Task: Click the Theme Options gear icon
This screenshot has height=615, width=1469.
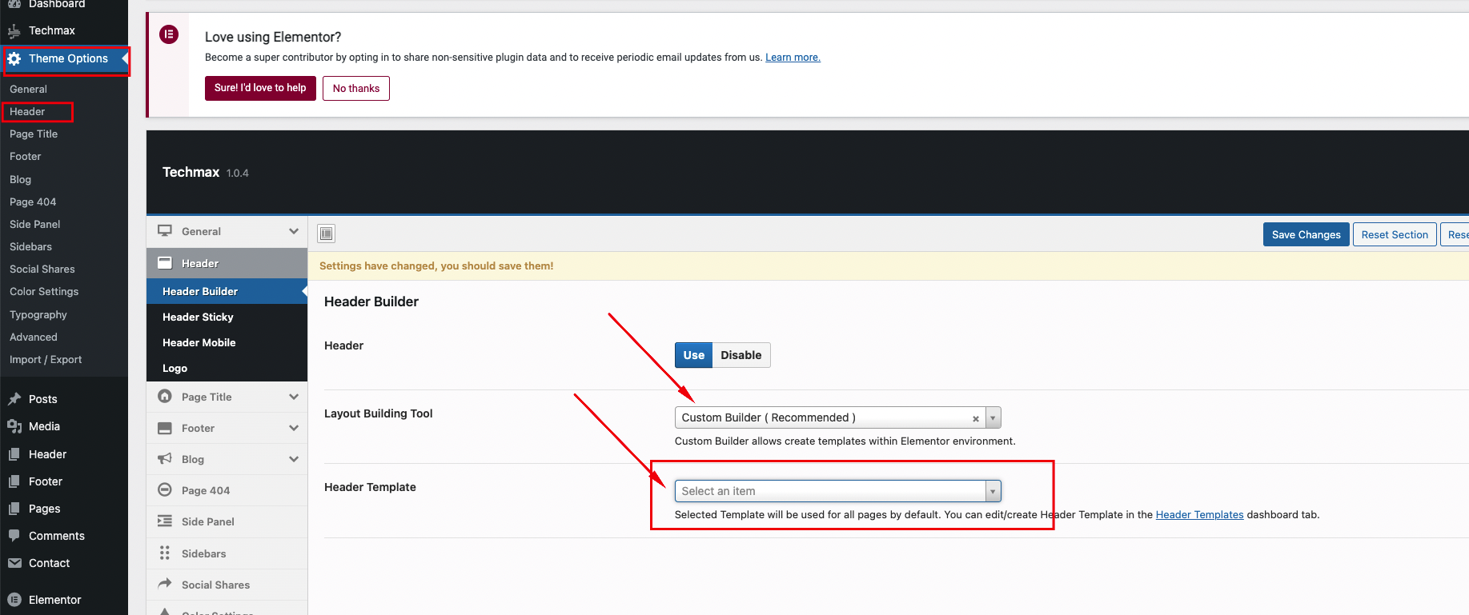Action: (x=14, y=58)
